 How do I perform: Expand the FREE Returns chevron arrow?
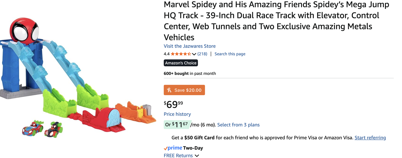197,156
